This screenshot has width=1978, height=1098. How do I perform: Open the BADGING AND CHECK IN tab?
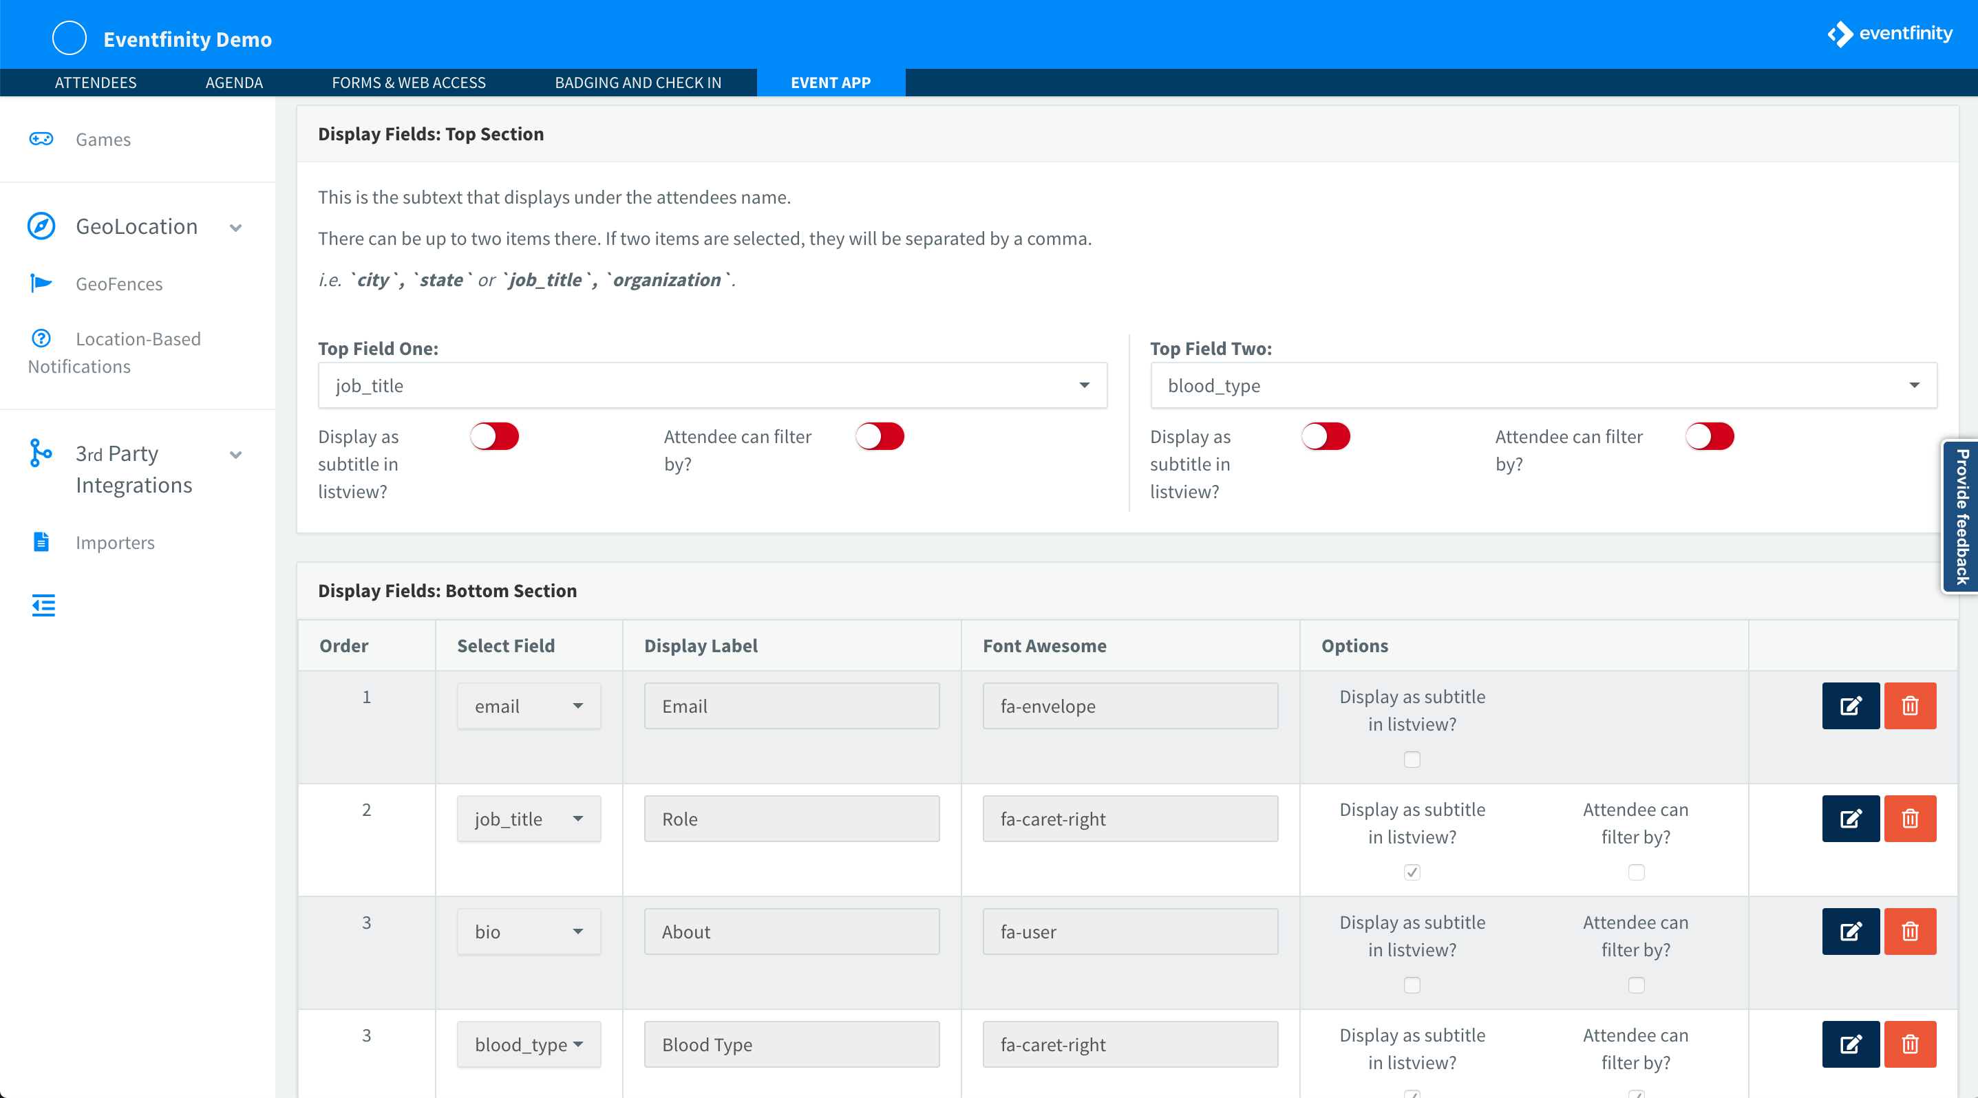click(x=638, y=82)
